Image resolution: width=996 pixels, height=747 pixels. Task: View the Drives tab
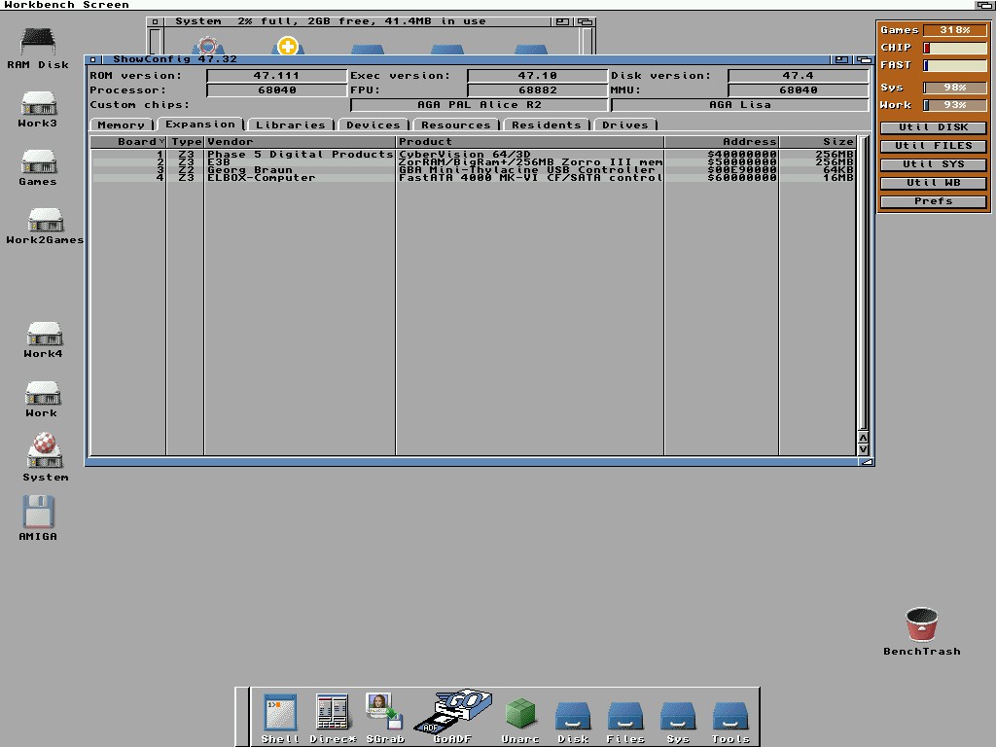(625, 125)
